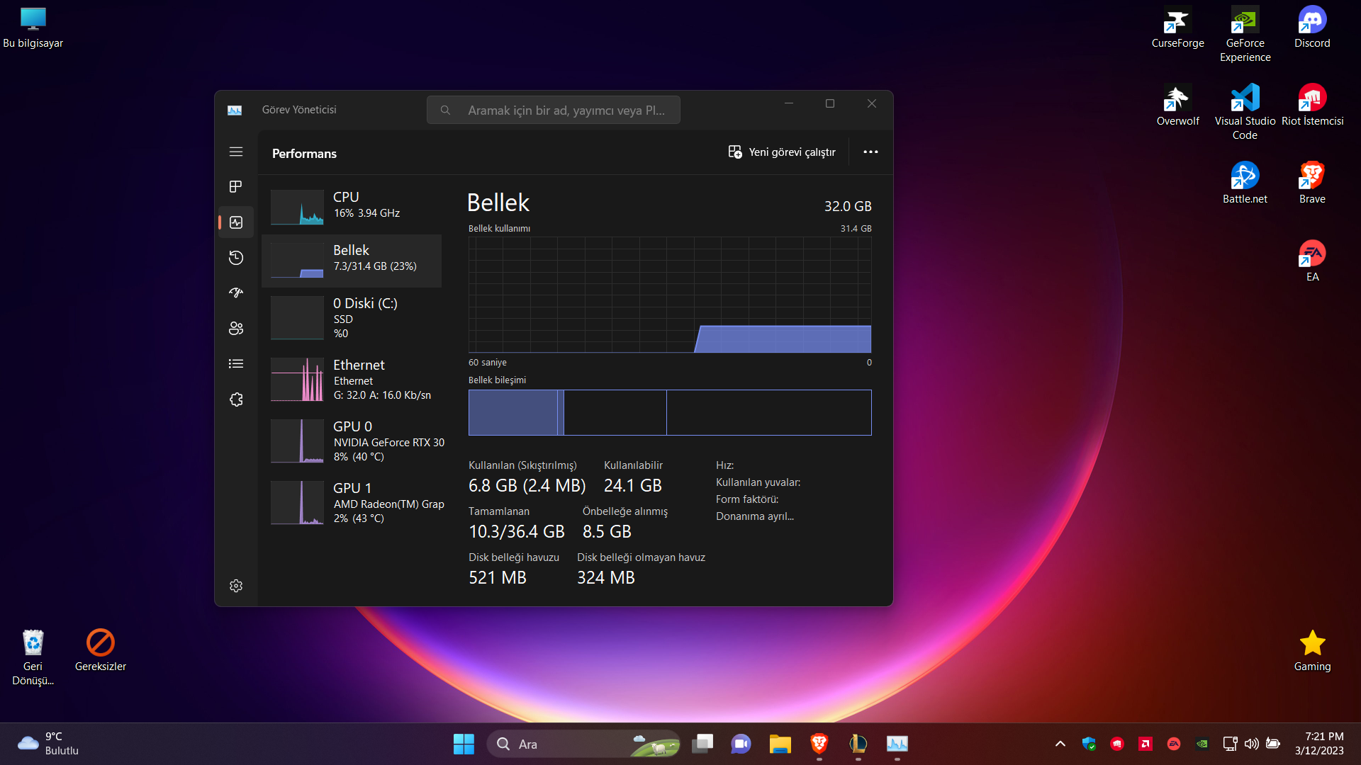This screenshot has height=765, width=1361.
Task: Expand the hamburger navigation menu
Action: [236, 152]
